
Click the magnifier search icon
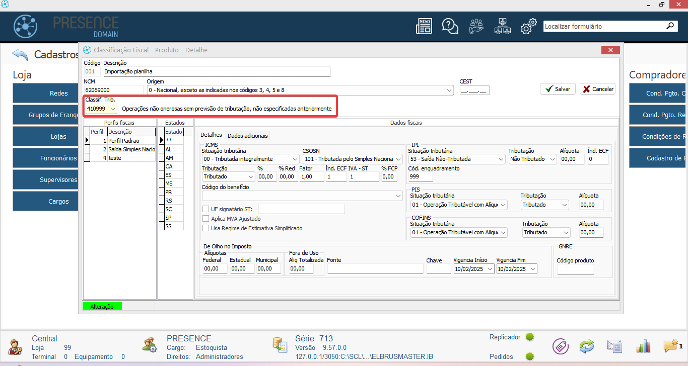tap(670, 26)
